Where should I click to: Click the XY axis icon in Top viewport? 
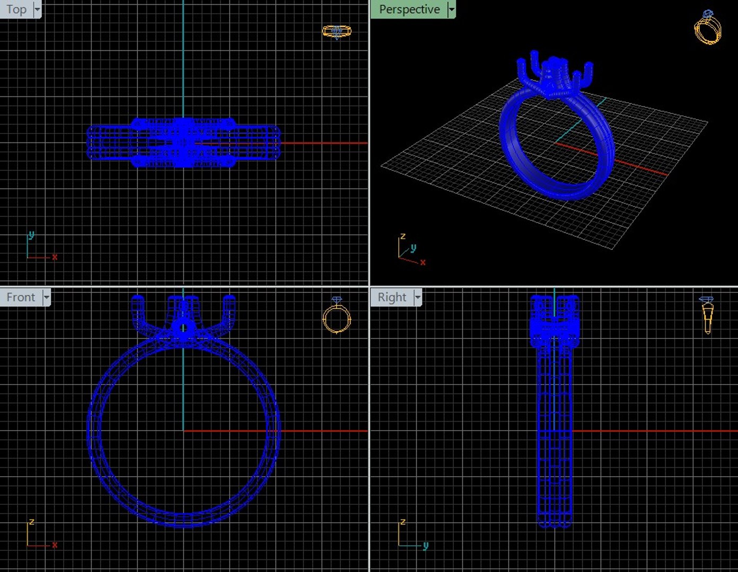click(x=41, y=246)
